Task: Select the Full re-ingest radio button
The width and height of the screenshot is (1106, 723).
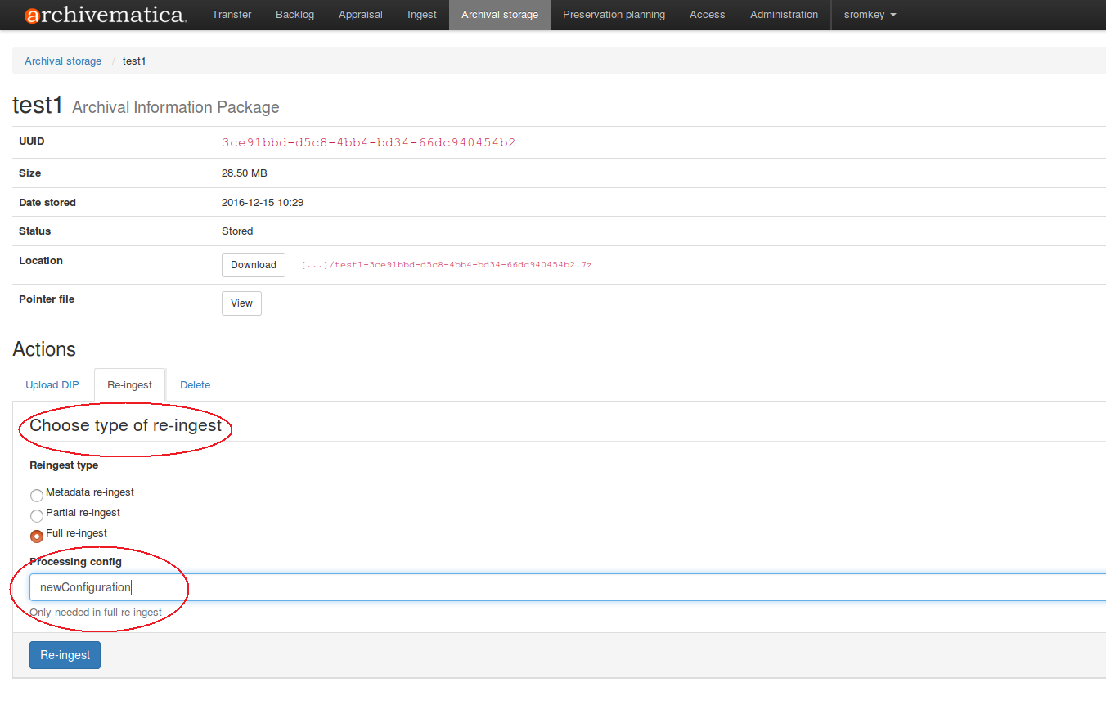Action: (37, 537)
